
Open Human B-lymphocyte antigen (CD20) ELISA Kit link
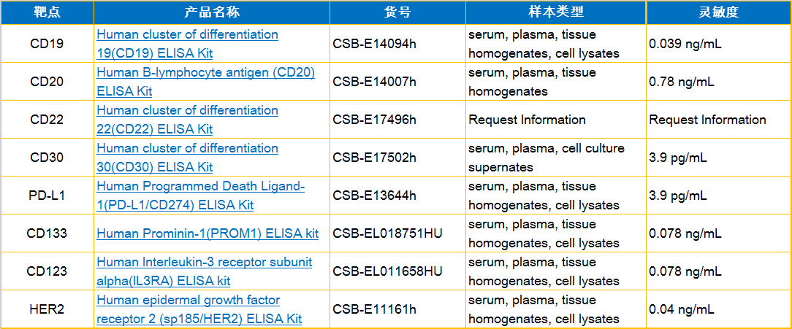pyautogui.click(x=205, y=82)
